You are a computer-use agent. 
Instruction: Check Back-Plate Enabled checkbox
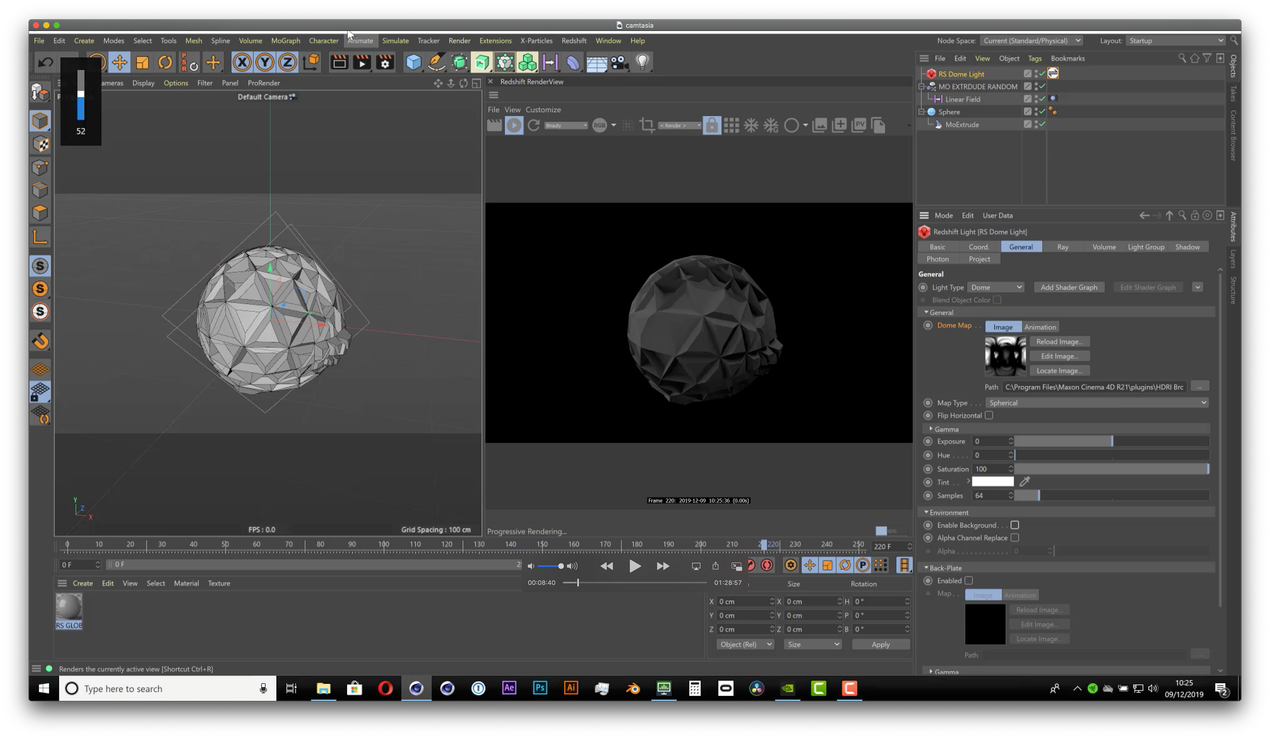point(968,580)
